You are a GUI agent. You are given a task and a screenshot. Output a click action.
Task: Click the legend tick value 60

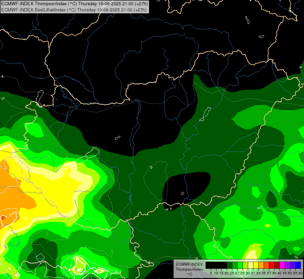301,273
